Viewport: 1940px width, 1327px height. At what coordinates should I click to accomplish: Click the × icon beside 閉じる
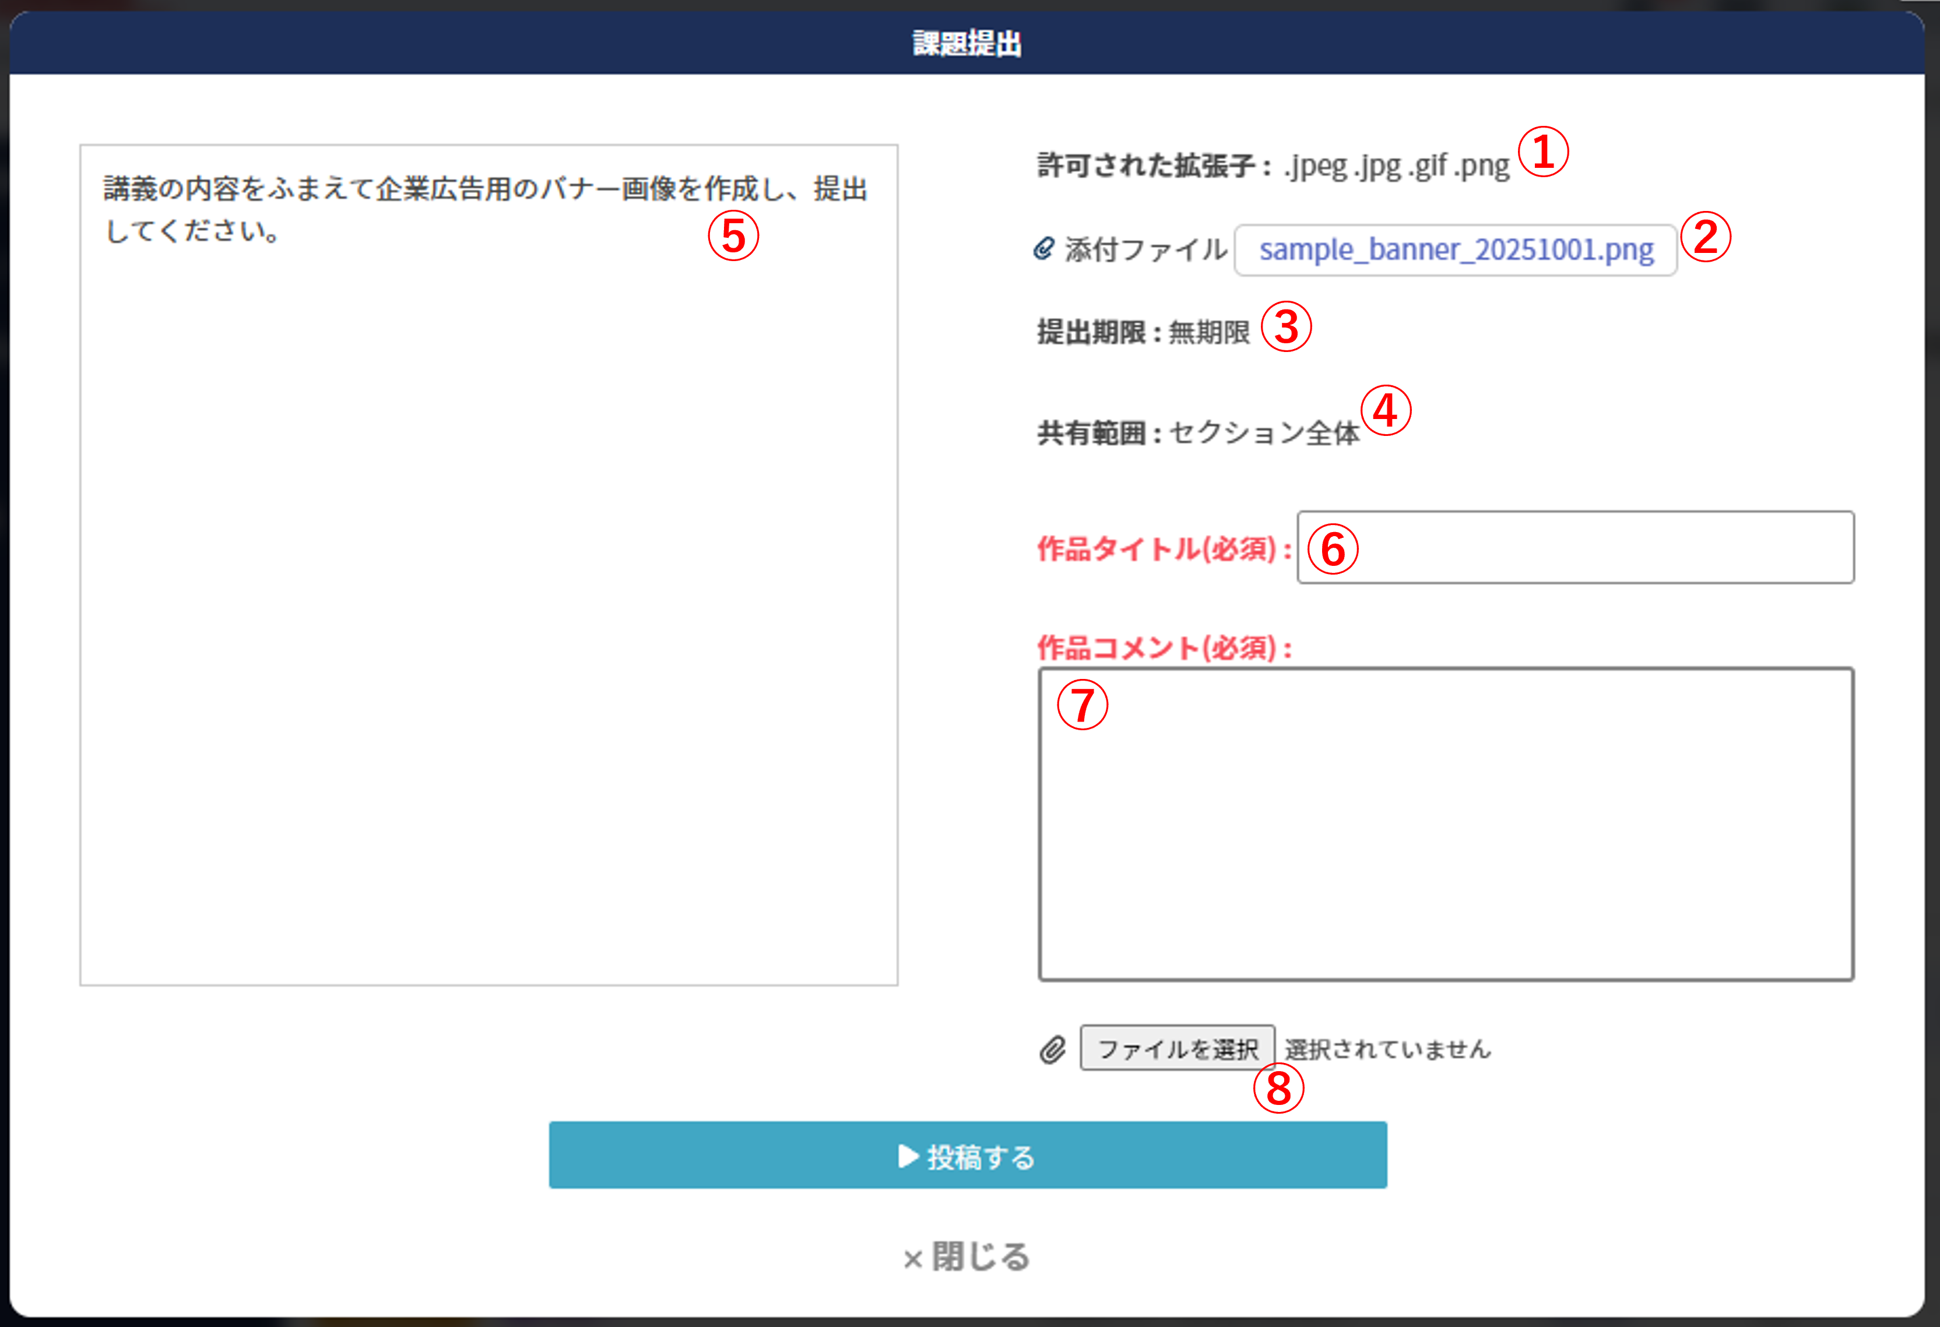[x=912, y=1259]
